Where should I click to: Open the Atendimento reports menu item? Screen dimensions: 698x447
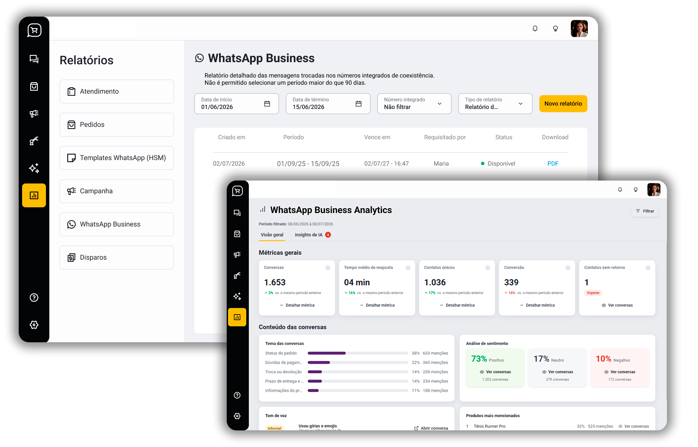(117, 92)
